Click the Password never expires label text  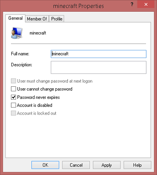[38, 97]
